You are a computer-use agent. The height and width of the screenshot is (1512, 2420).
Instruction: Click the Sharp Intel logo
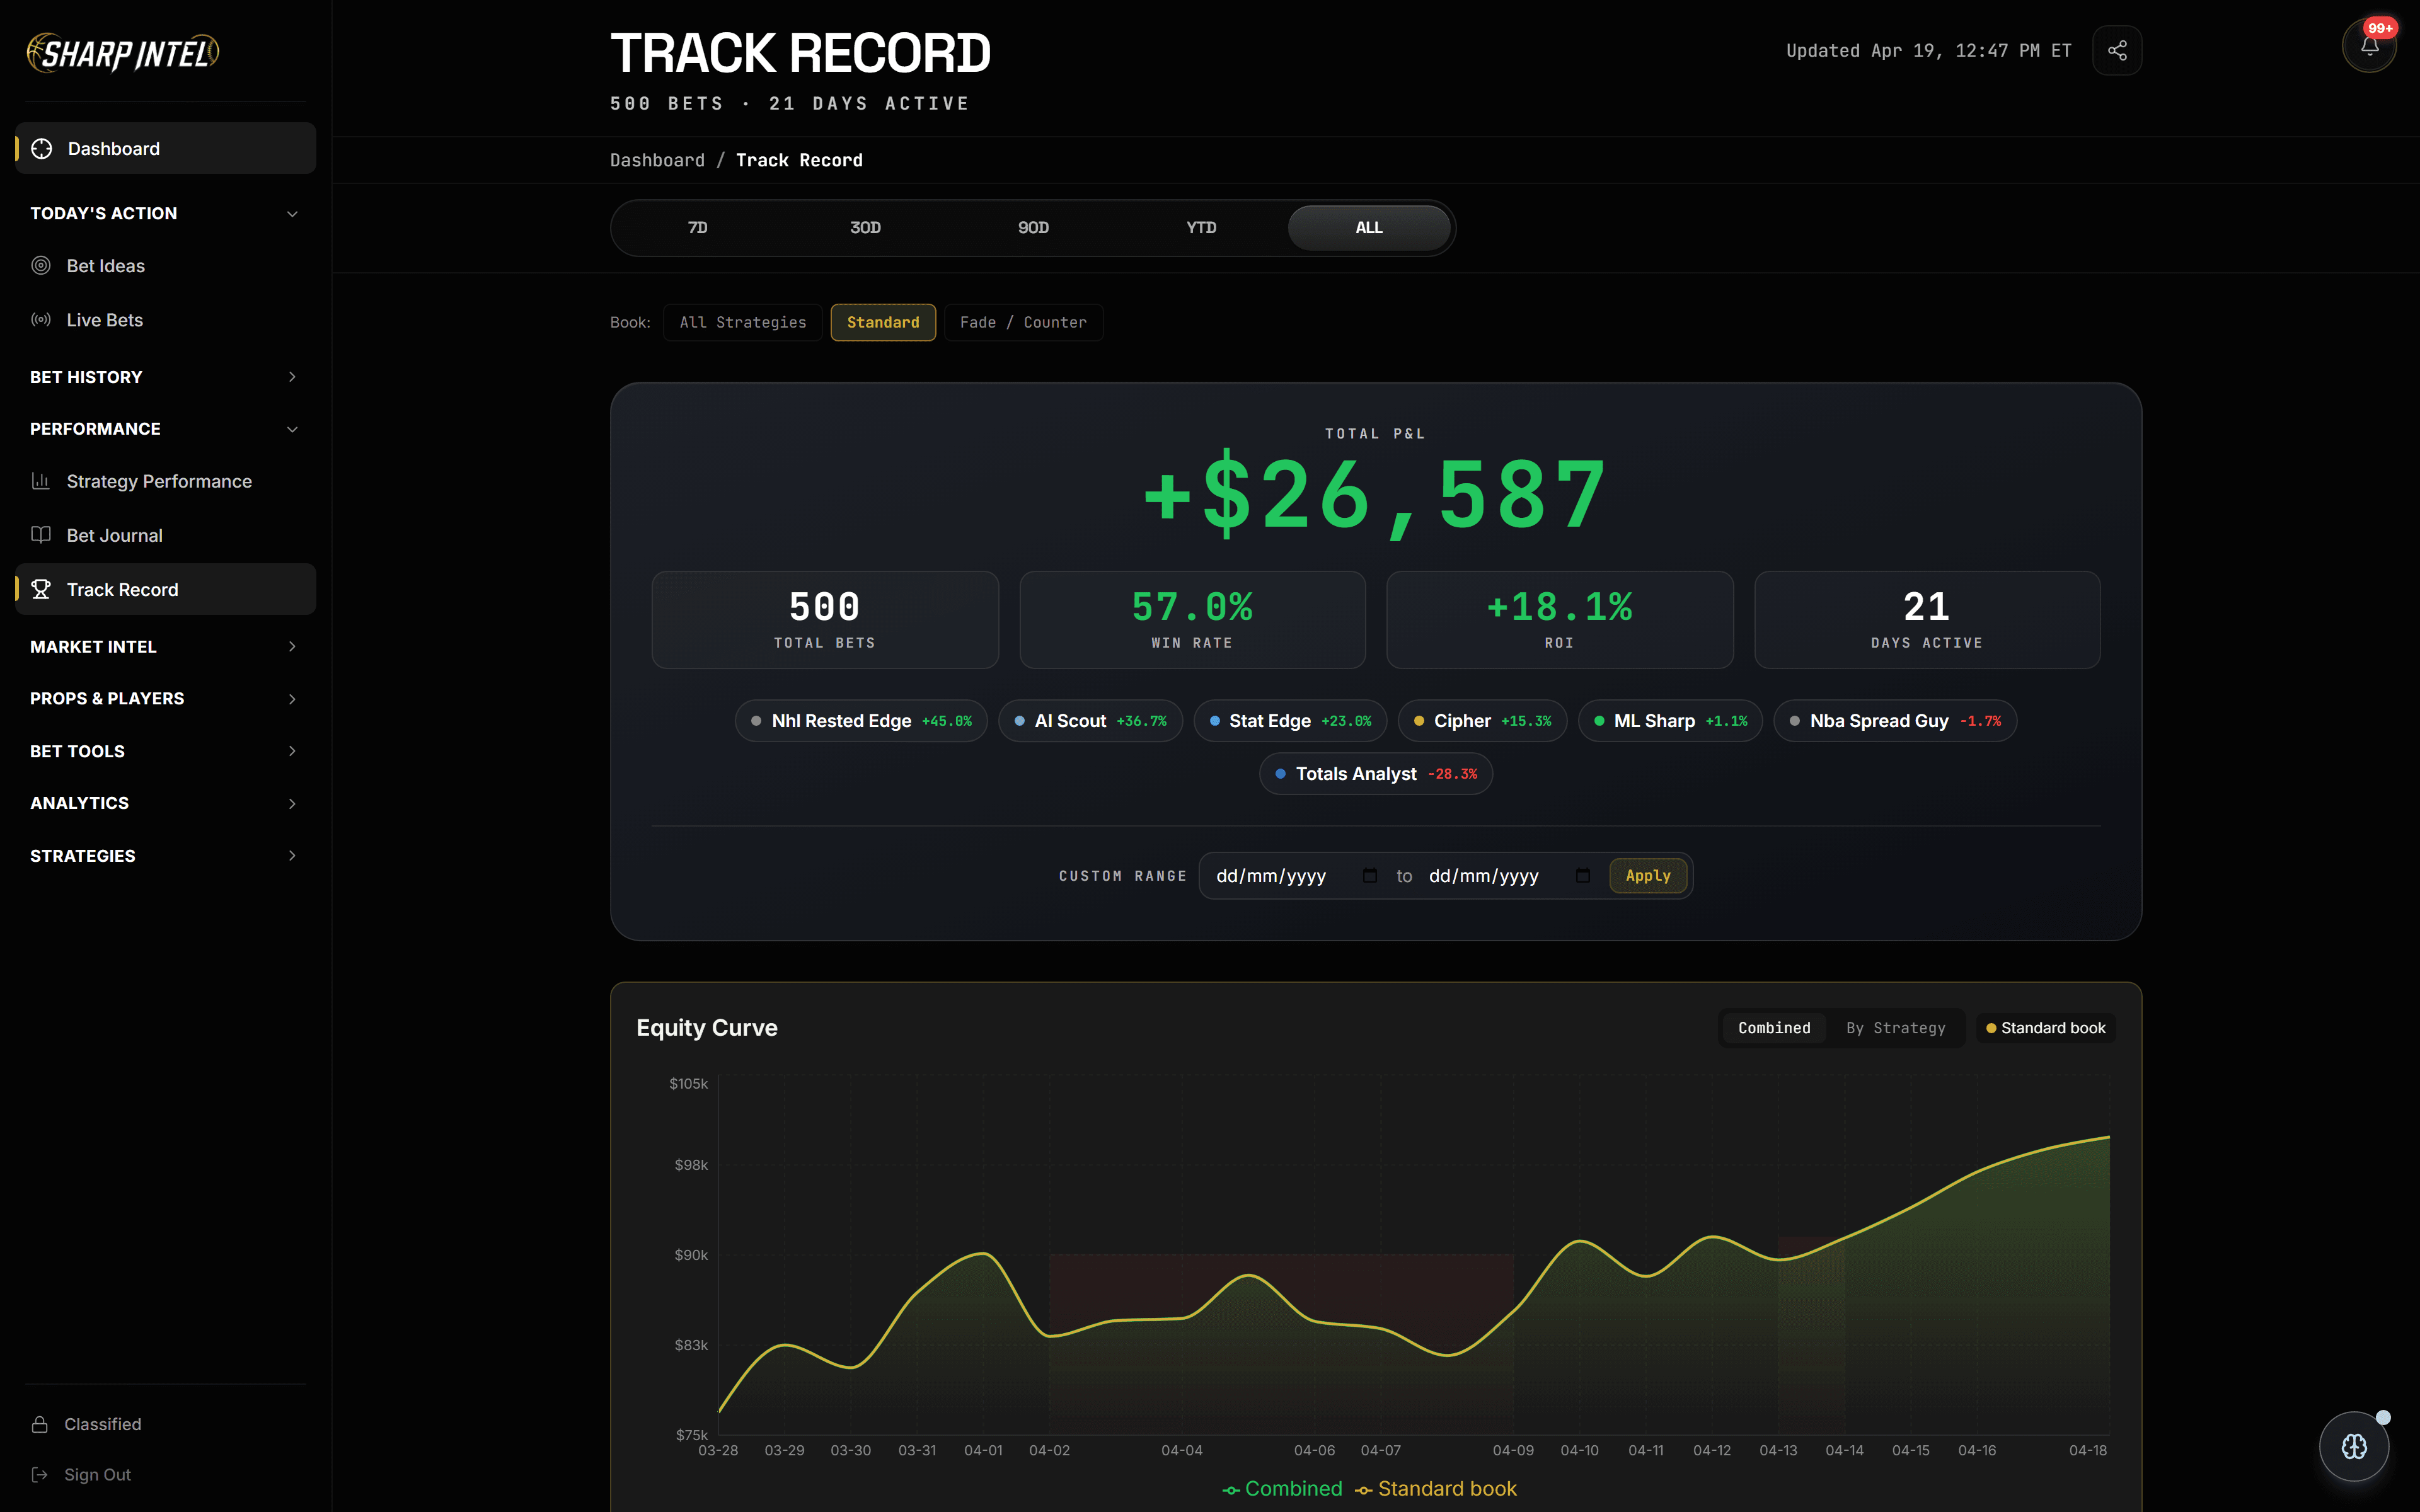(123, 53)
